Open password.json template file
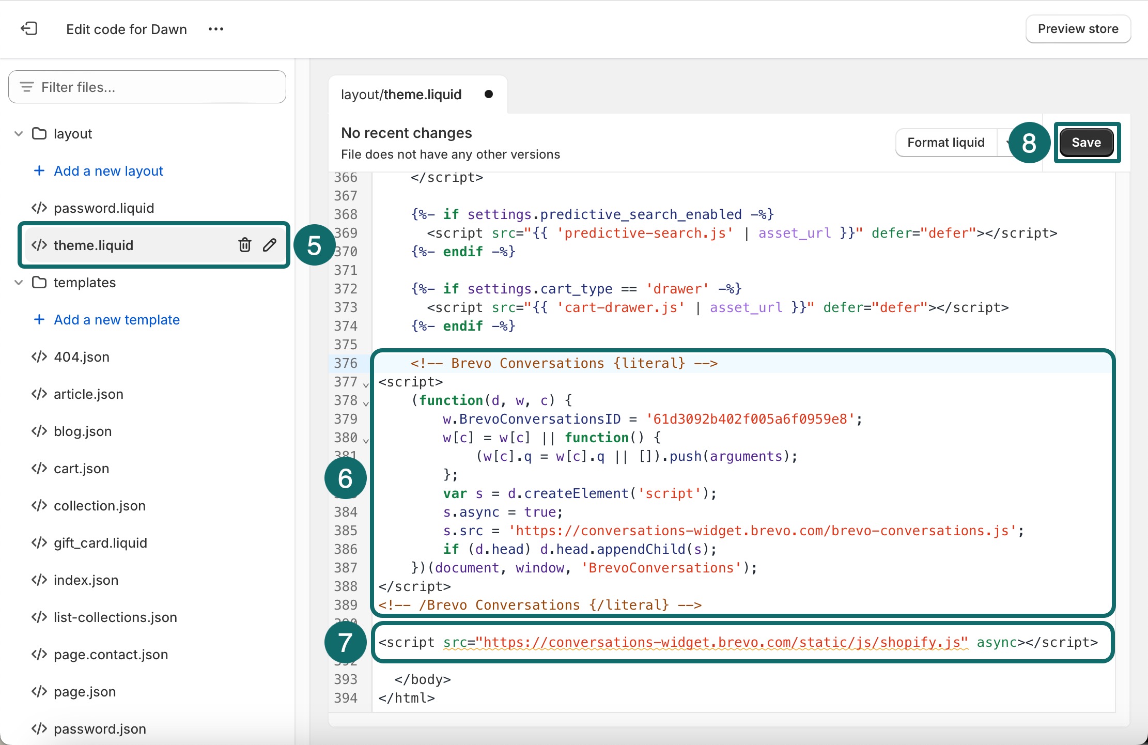Image resolution: width=1148 pixels, height=745 pixels. (100, 729)
